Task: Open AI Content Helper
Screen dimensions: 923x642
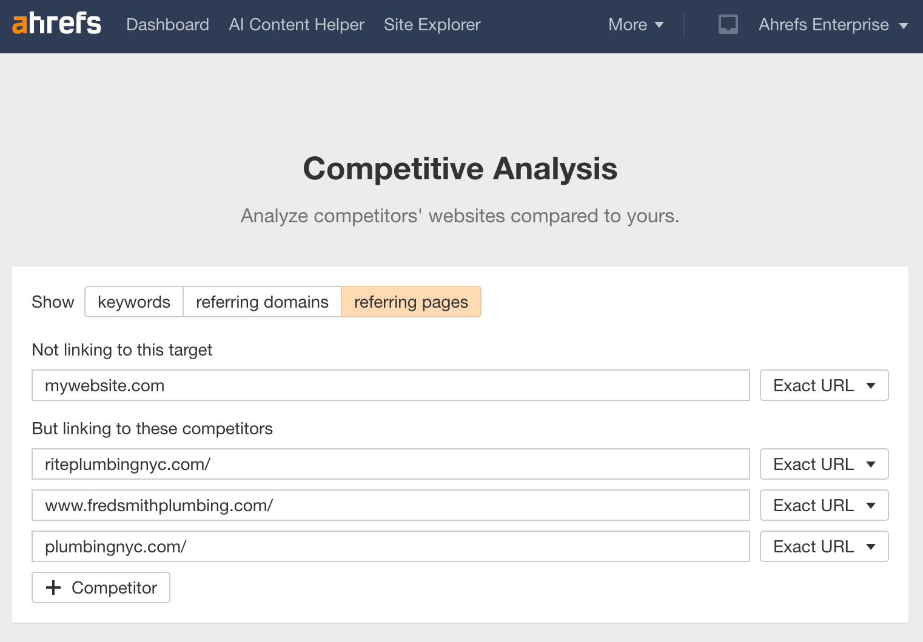Action: 296,24
